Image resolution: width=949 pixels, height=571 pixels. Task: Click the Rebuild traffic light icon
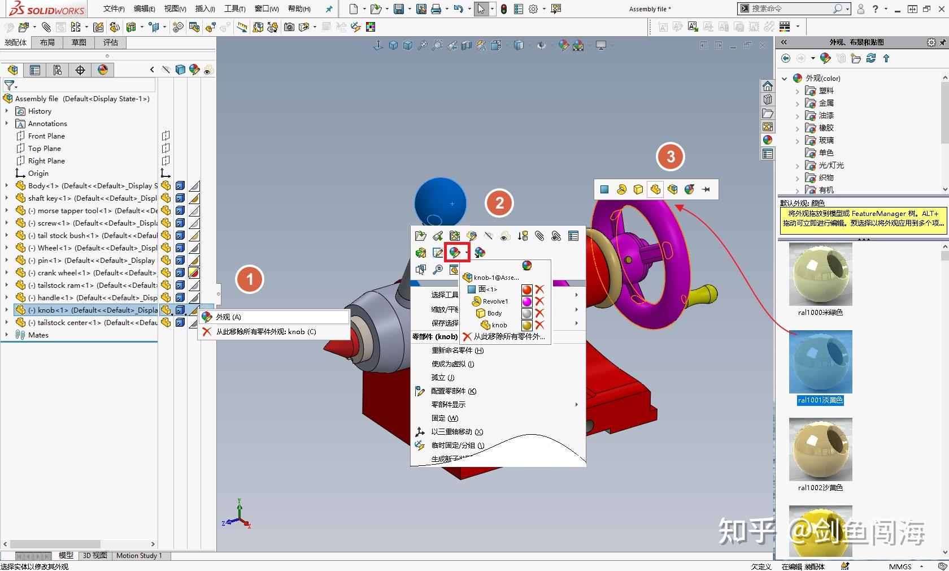[504, 9]
